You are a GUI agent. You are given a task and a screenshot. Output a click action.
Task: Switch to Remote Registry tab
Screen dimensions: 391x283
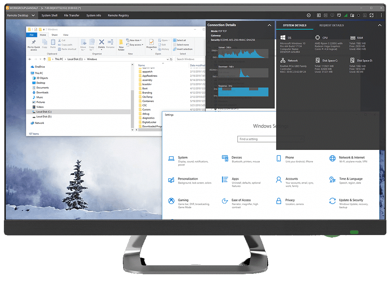pos(118,16)
